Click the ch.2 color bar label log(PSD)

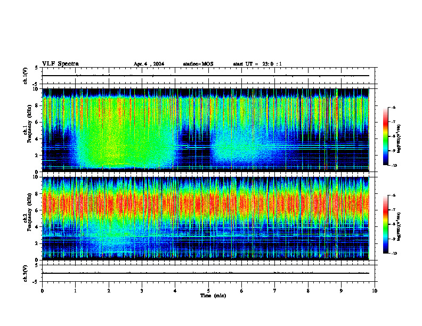click(x=399, y=226)
